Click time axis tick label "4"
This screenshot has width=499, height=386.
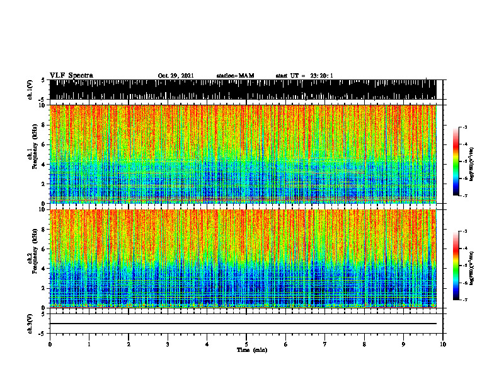(207, 344)
